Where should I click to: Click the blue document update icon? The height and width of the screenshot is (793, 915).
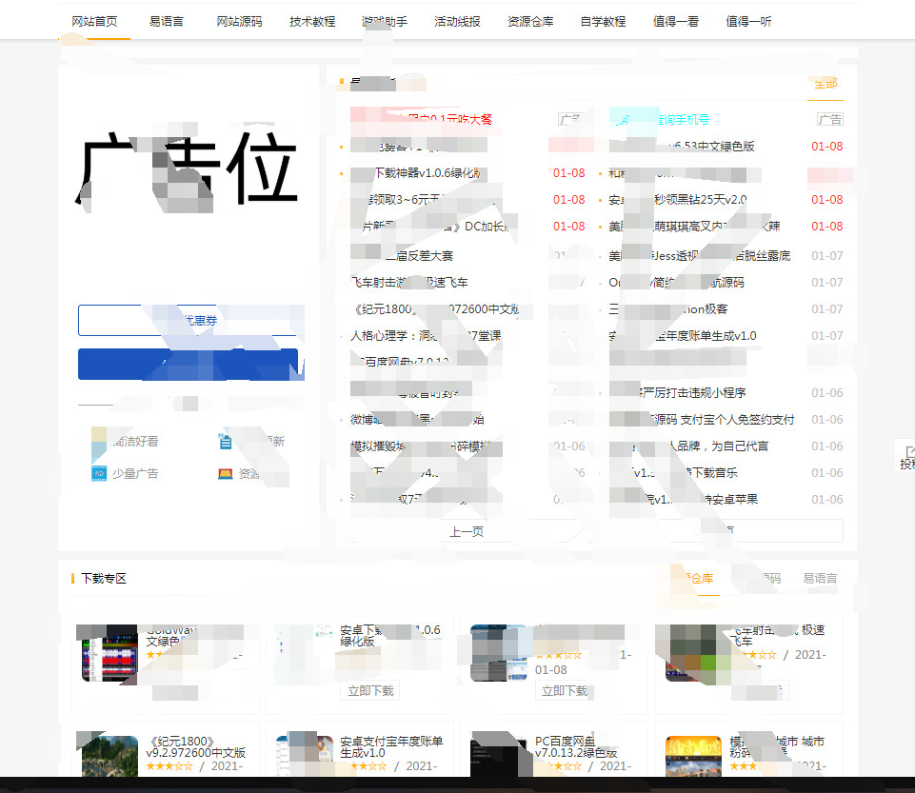pos(226,442)
